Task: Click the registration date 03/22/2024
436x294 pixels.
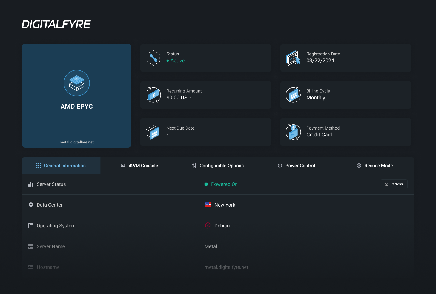Action: point(320,61)
